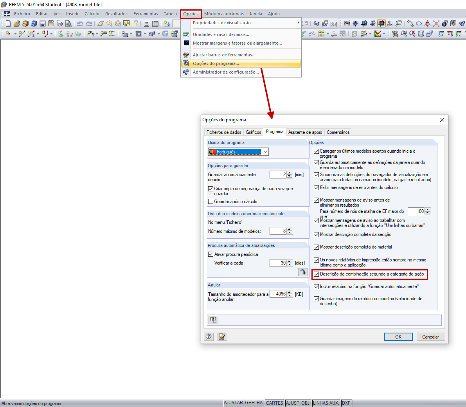Image resolution: width=466 pixels, height=407 pixels.
Task: Toggle 'Exibir mensagens de erro antes do cálculo'
Action: click(316, 187)
